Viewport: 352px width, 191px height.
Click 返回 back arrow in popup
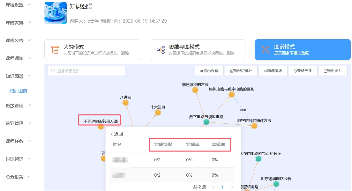pos(116,134)
